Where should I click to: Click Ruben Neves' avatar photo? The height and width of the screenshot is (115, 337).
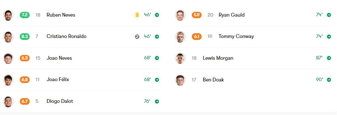click(8, 15)
